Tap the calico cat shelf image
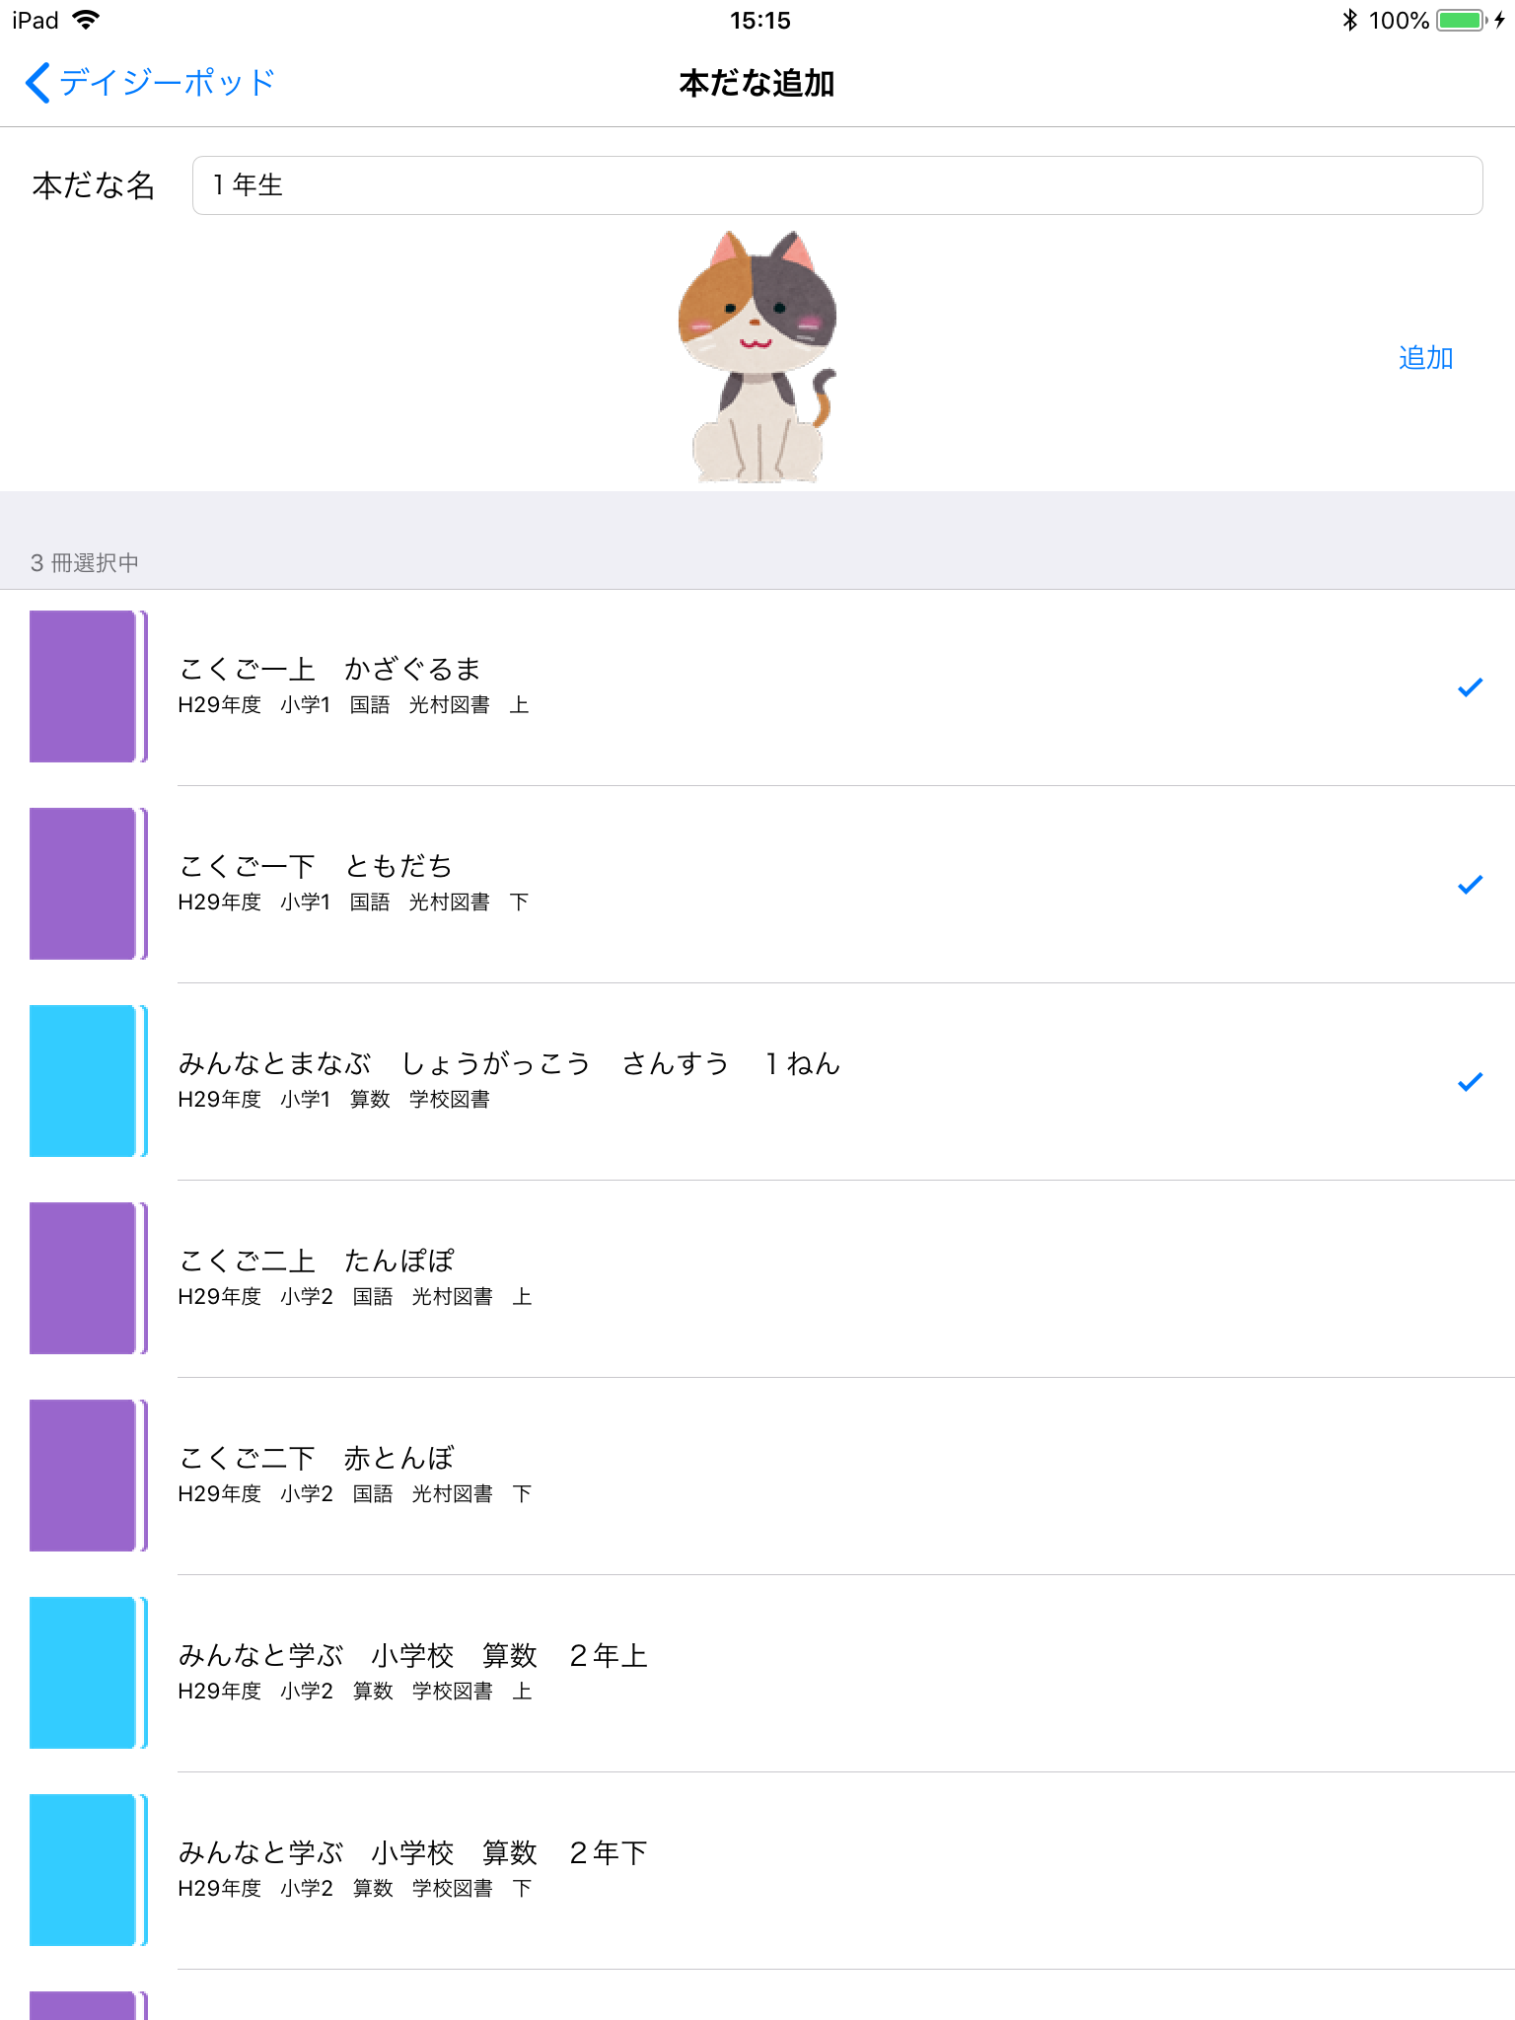The image size is (1515, 2020). pos(757,357)
